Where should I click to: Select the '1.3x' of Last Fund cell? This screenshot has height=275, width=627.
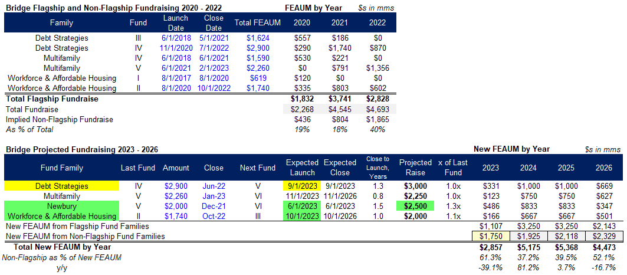tap(454, 206)
